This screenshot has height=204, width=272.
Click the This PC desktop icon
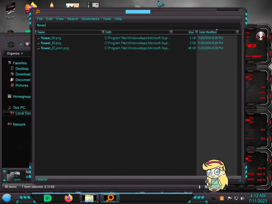click(10, 11)
